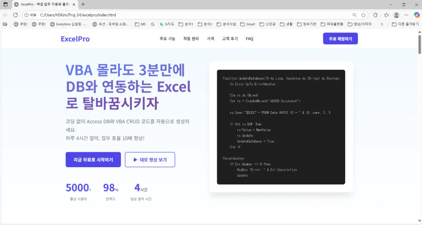Go back with the browser back arrow
This screenshot has width=422, height=225.
point(6,15)
